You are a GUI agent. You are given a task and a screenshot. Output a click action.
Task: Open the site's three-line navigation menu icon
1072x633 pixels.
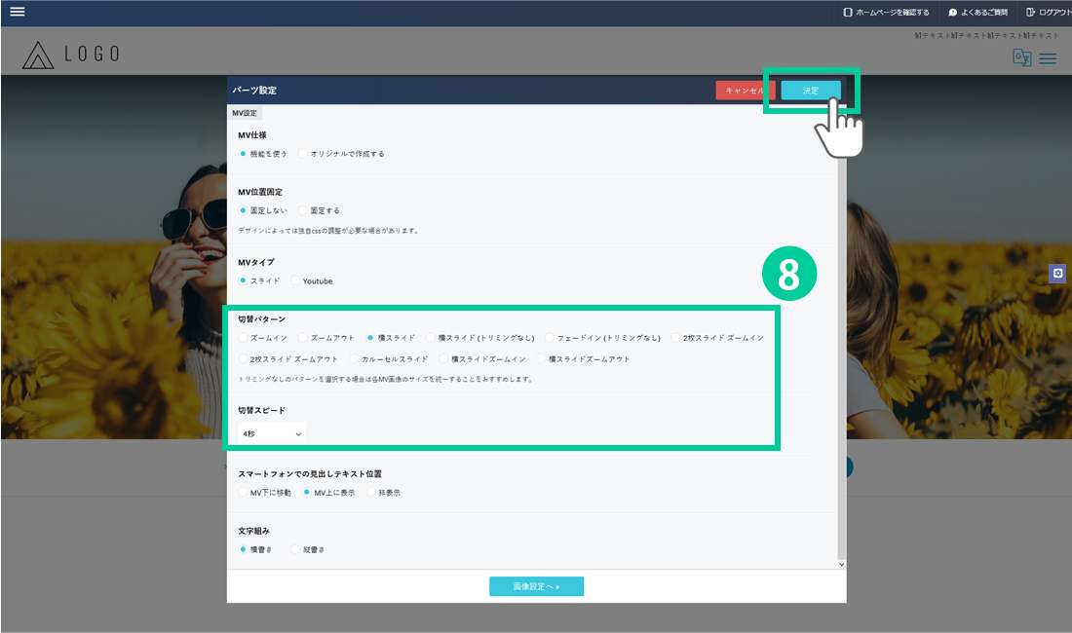1048,58
